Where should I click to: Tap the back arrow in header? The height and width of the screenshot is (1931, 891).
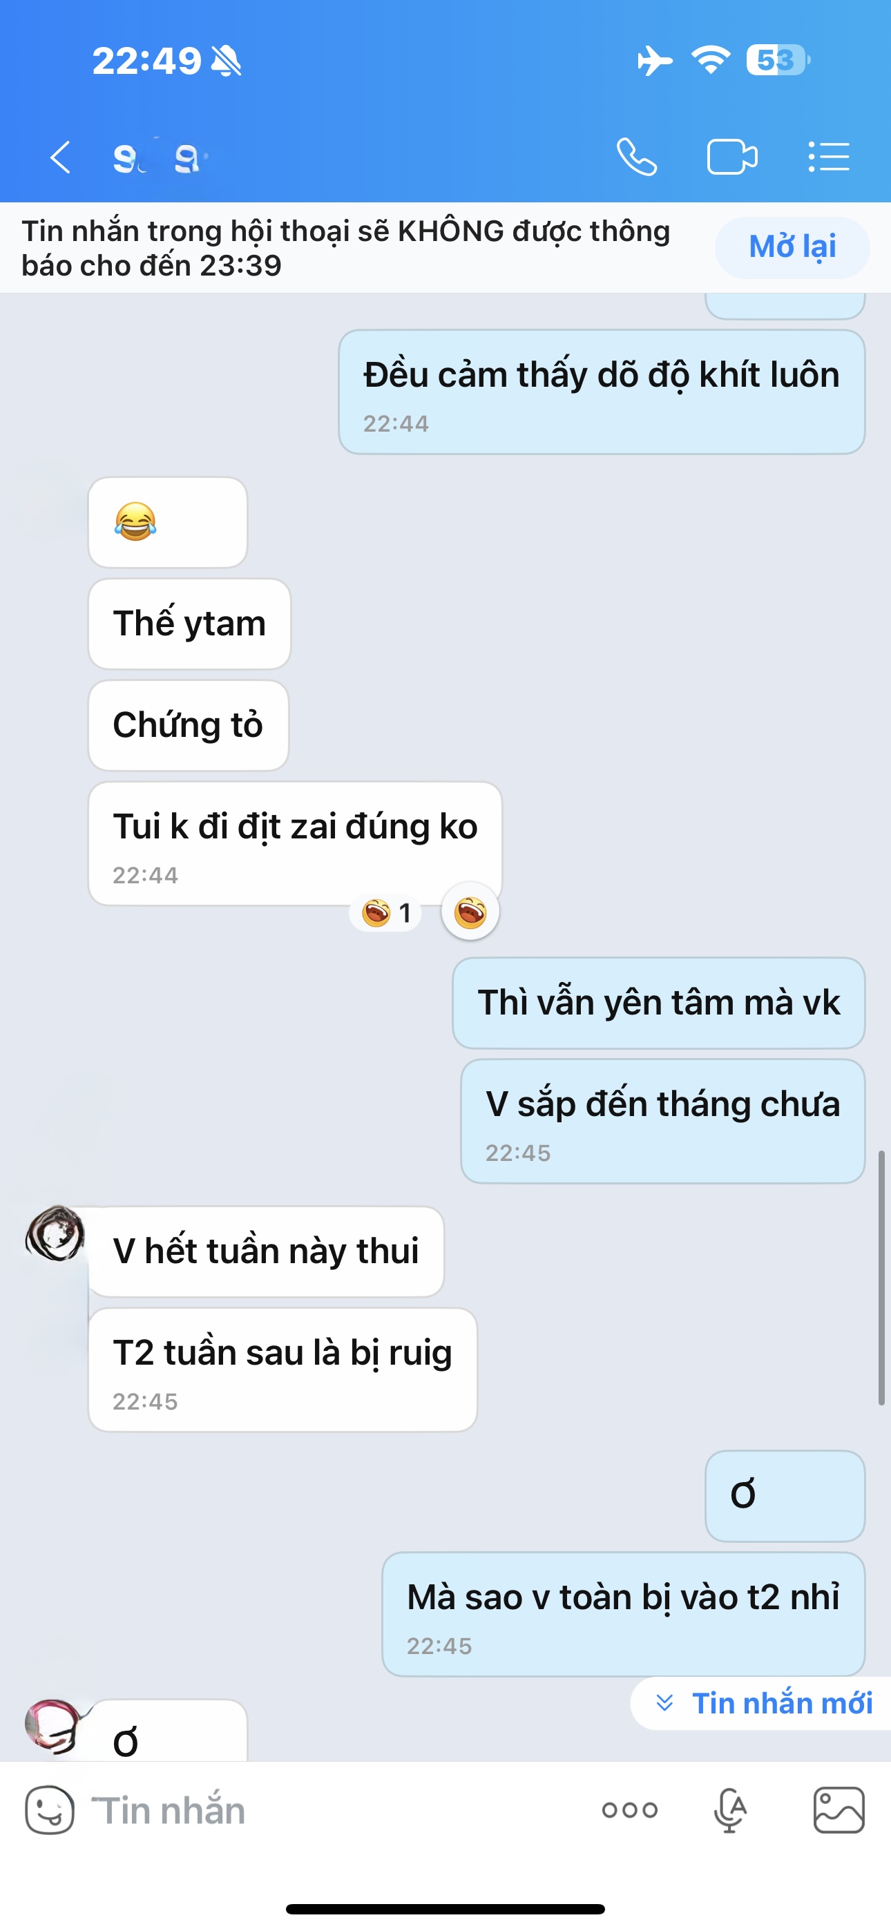pyautogui.click(x=60, y=157)
